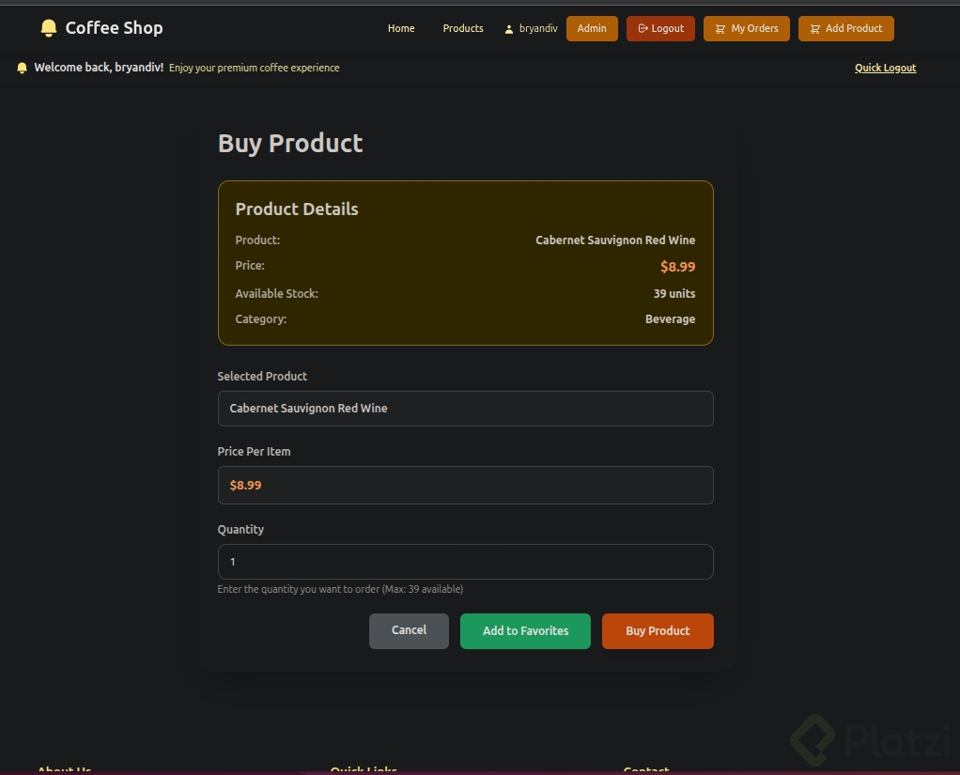Screen dimensions: 960x775
Task: Click the Add Product navbar button
Action: pos(845,29)
